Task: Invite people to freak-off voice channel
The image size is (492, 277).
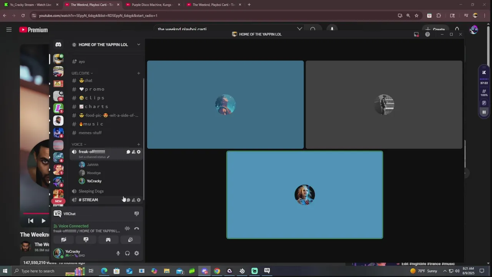Action: click(133, 152)
